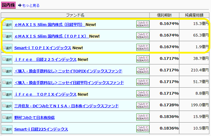Click つみたてNISA対応 badge for 三井住友・DC fund
The image size is (211, 136).
[143, 105]
